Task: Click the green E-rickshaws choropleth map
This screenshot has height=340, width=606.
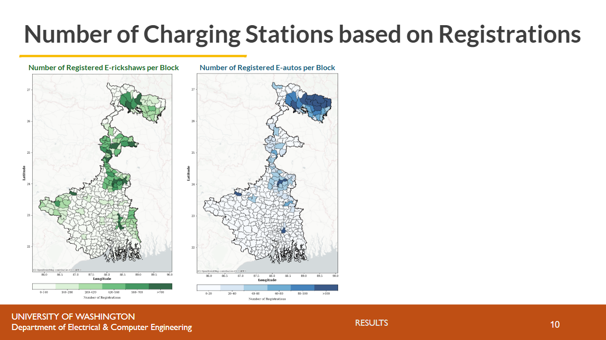Action: click(x=101, y=174)
